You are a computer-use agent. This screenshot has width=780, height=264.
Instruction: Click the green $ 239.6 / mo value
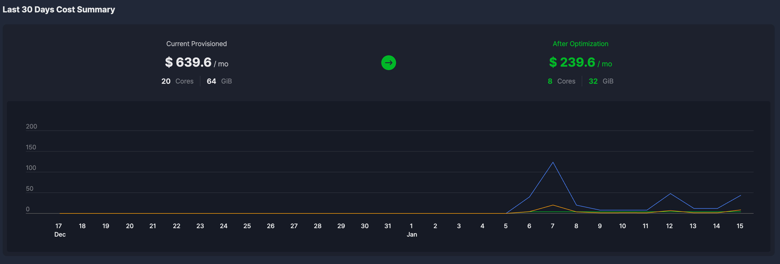click(x=580, y=62)
